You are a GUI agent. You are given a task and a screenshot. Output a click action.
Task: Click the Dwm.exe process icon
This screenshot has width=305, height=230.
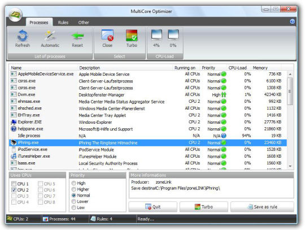pyautogui.click(x=14, y=94)
